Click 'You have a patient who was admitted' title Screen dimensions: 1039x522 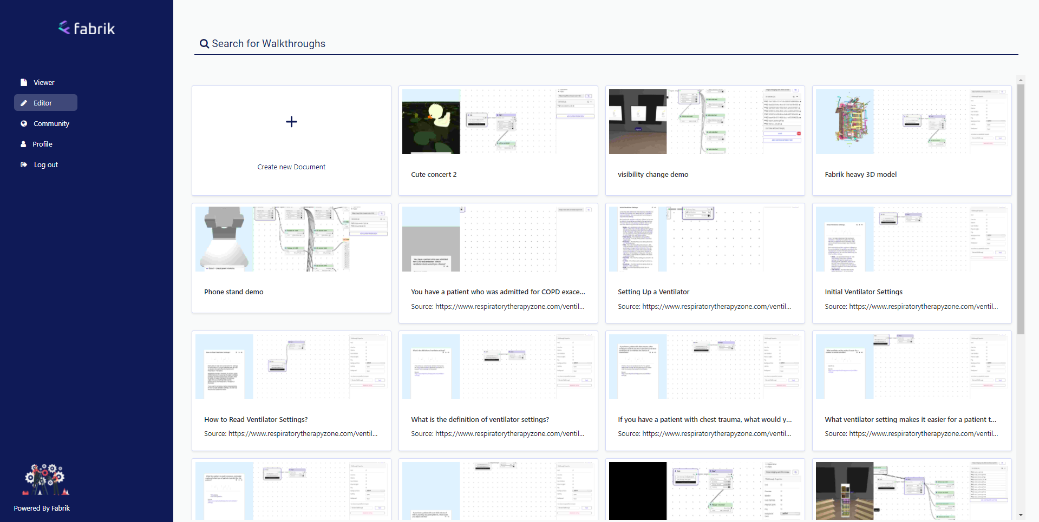(x=498, y=292)
